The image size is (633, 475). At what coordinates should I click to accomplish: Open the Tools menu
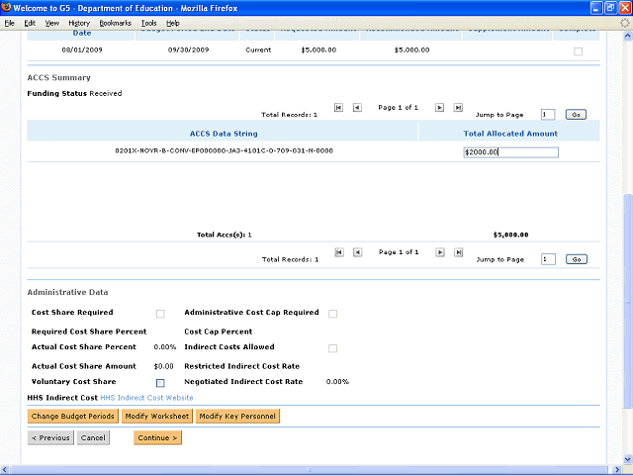(148, 22)
